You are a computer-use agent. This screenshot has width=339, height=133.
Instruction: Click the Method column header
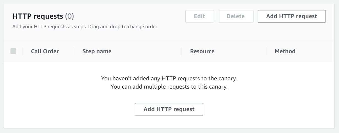[x=285, y=51]
